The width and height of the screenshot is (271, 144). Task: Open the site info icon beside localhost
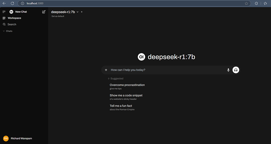tap(23, 3)
